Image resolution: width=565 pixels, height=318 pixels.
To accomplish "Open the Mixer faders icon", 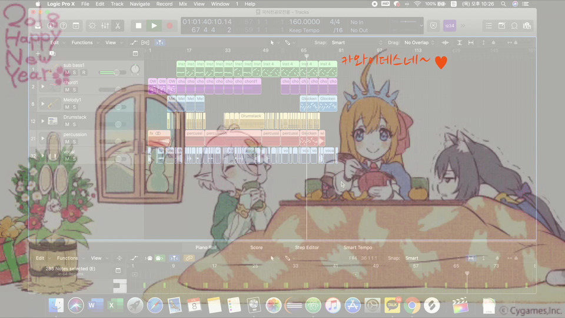I will [105, 25].
